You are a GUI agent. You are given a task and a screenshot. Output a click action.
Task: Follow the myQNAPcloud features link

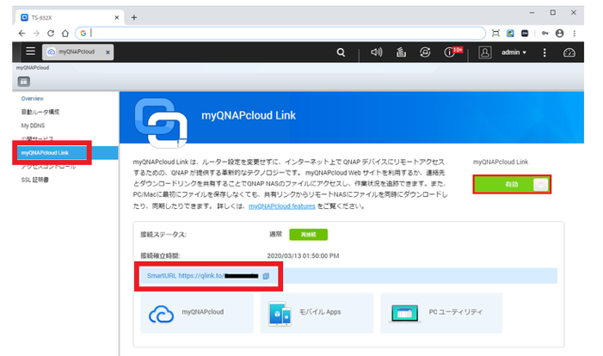click(282, 206)
